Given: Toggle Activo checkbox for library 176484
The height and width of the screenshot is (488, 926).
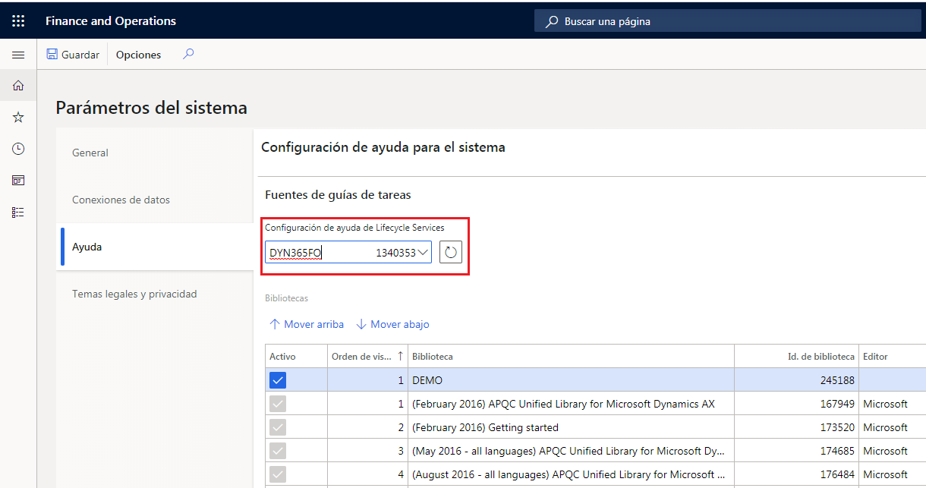Looking at the screenshot, I should pos(278,474).
